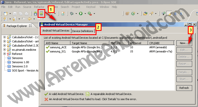Open the Refactor menu
Screen dimensions: 198x107
(39, 7)
